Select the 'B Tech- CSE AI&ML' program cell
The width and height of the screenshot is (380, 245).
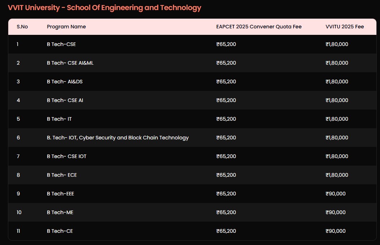tap(70, 63)
